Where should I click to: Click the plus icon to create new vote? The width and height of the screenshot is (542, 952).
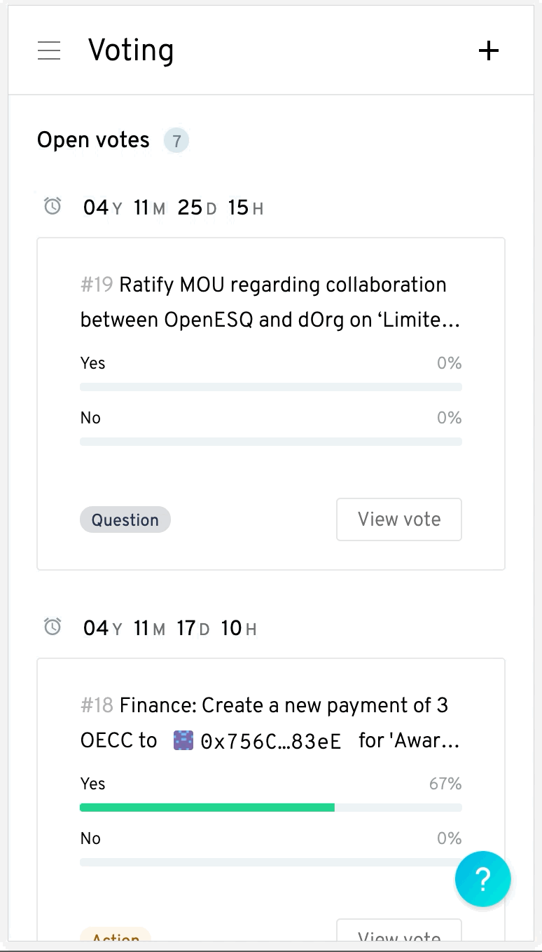coord(488,50)
